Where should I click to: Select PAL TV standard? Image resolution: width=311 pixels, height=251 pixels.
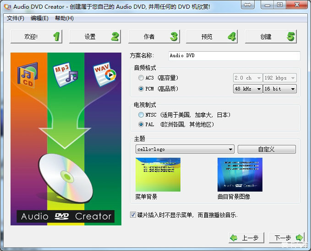(x=141, y=124)
